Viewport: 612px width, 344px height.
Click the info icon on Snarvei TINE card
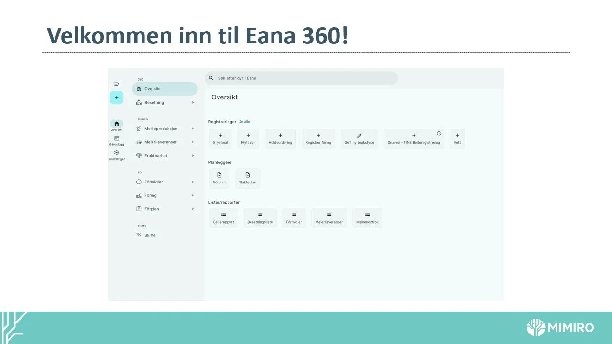(x=439, y=133)
